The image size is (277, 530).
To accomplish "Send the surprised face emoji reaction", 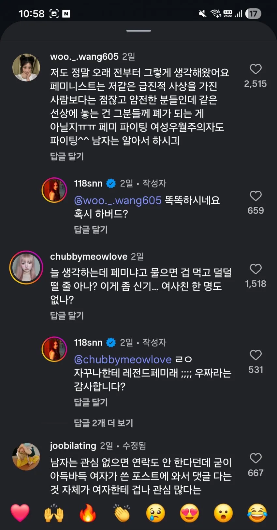I will 223,513.
